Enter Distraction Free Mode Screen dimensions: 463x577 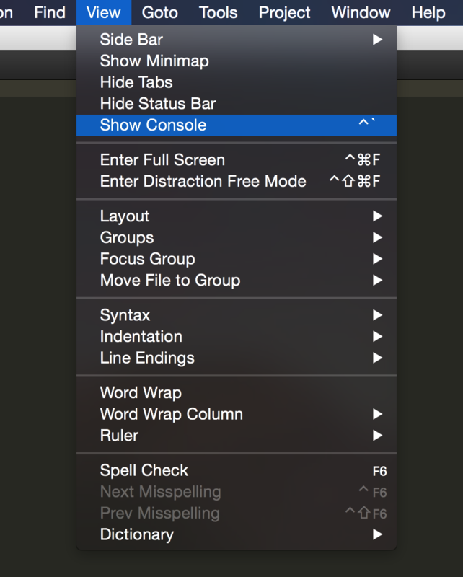[x=203, y=182]
